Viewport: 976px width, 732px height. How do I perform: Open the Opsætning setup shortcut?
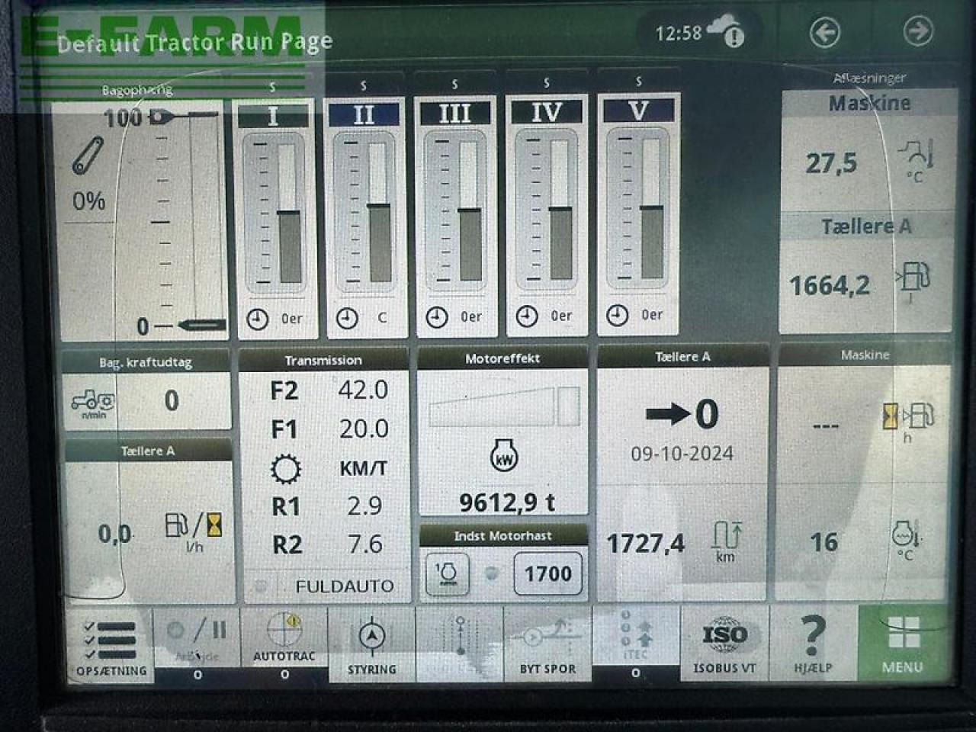click(111, 645)
